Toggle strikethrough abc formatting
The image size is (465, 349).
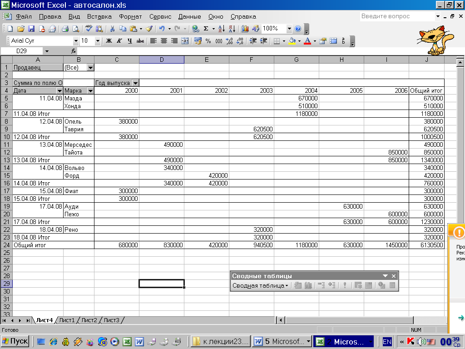pos(140,41)
